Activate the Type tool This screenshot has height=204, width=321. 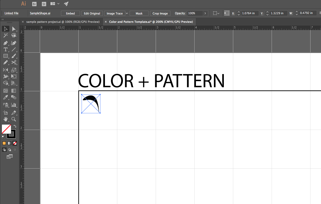[5, 49]
